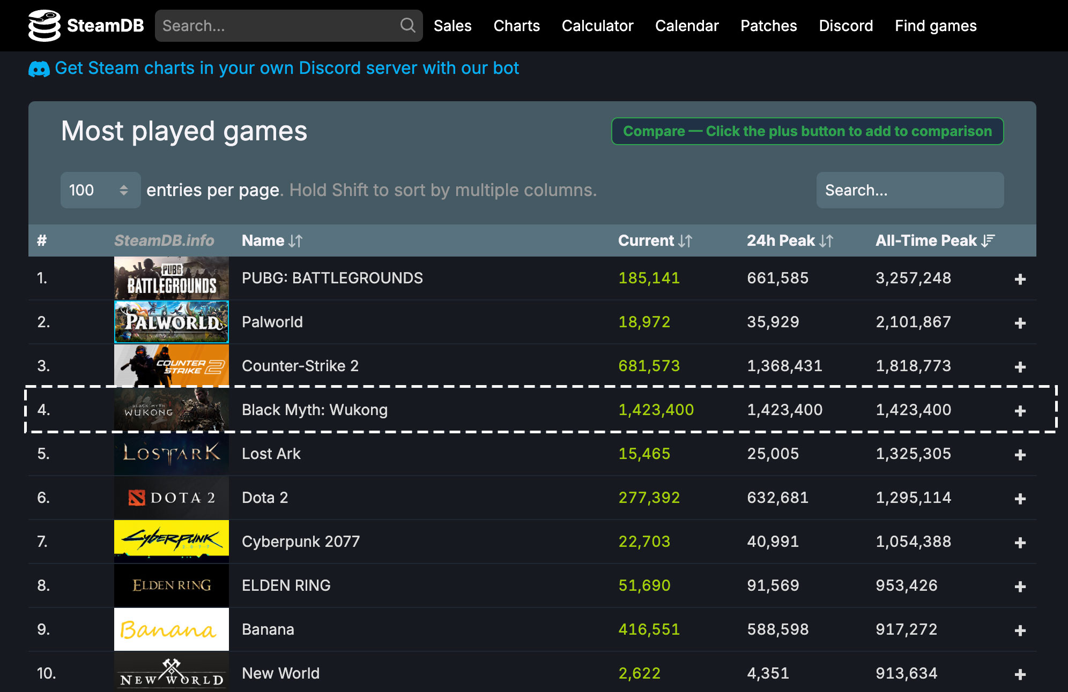The width and height of the screenshot is (1068, 692).
Task: Open the Discord menu item
Action: click(x=845, y=26)
